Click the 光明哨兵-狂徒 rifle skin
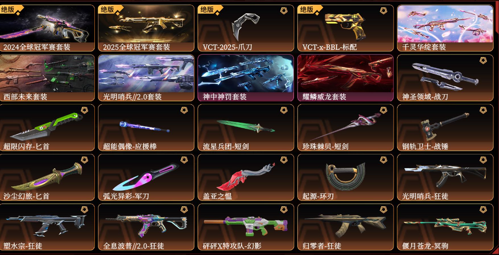 445,177
